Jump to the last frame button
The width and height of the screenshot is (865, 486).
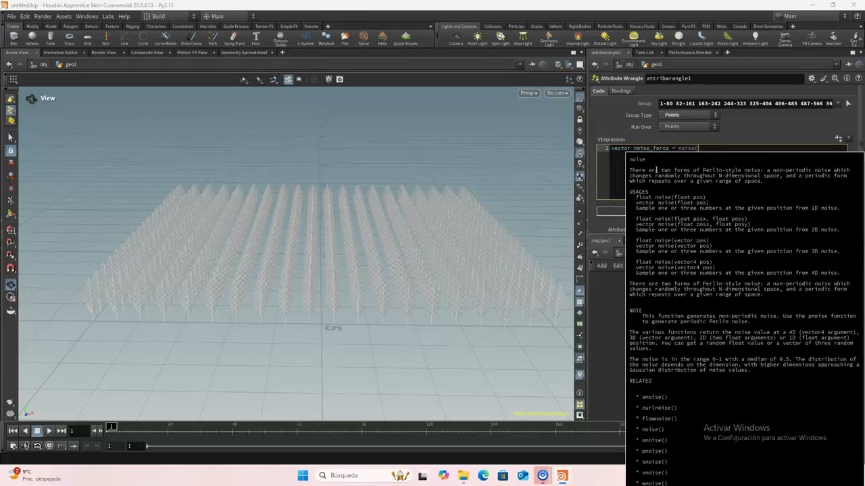pyautogui.click(x=61, y=431)
